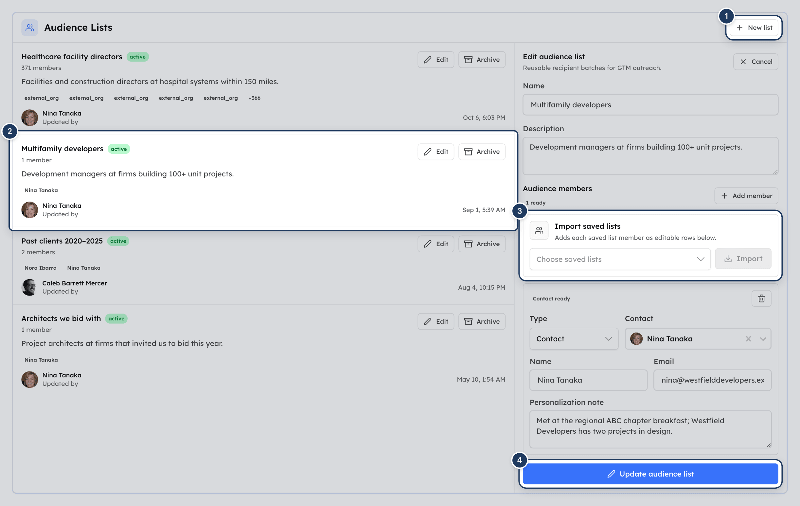The height and width of the screenshot is (506, 800).
Task: Delete the contact member via trash icon
Action: pos(761,298)
